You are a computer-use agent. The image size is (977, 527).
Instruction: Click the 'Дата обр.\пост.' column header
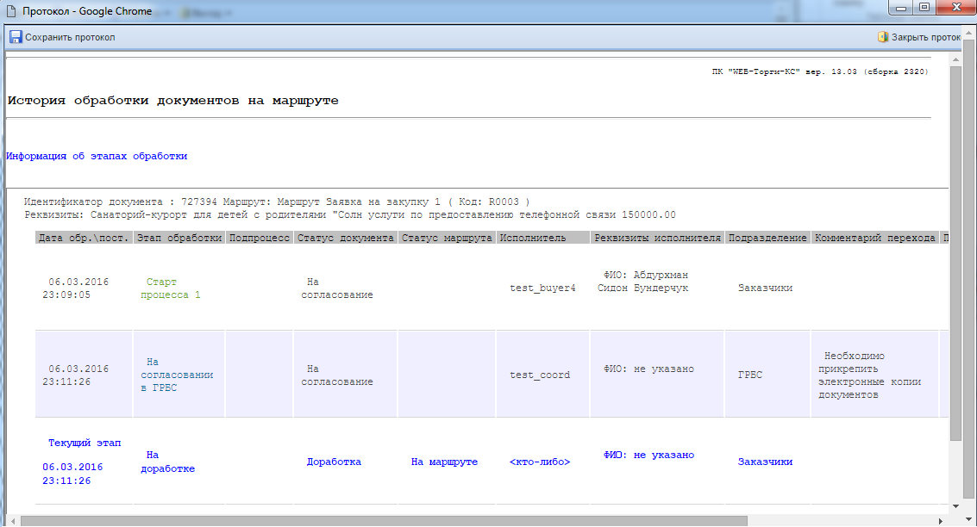click(x=84, y=238)
